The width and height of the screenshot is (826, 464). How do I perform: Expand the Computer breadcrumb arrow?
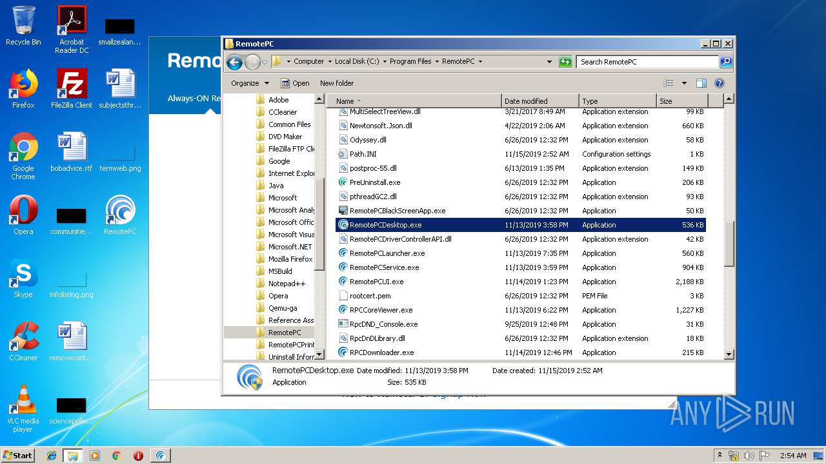pyautogui.click(x=330, y=62)
